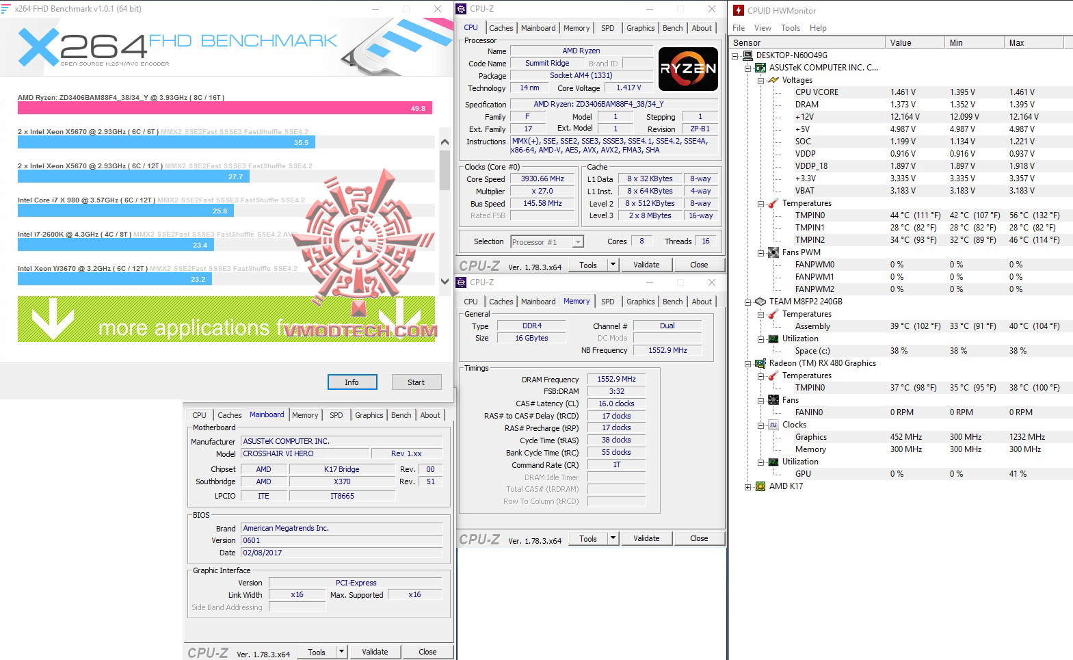The width and height of the screenshot is (1073, 660).
Task: Click the benchmark results scroll up arrow
Action: pos(445,142)
